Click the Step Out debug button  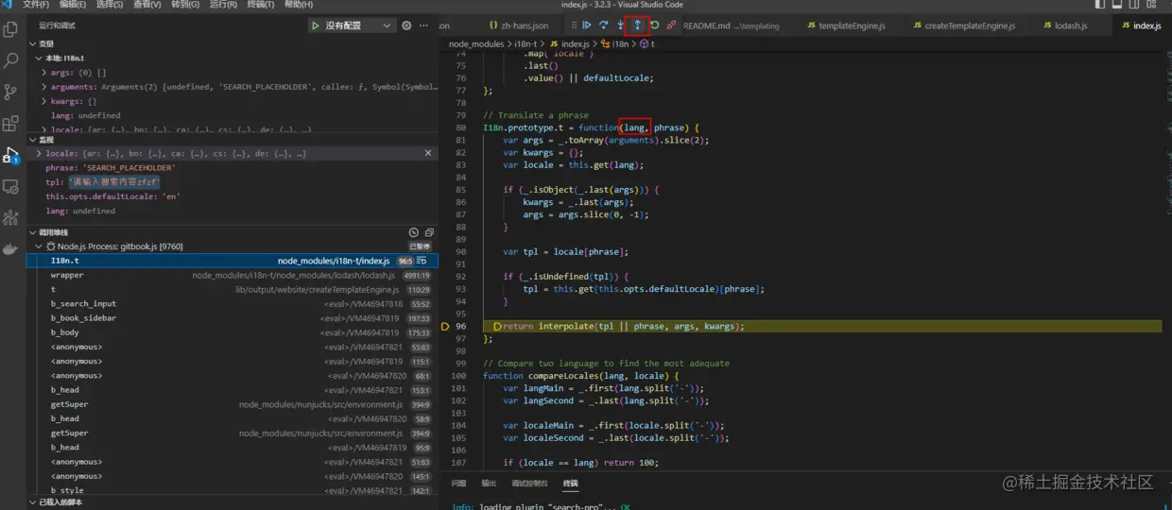pyautogui.click(x=637, y=25)
